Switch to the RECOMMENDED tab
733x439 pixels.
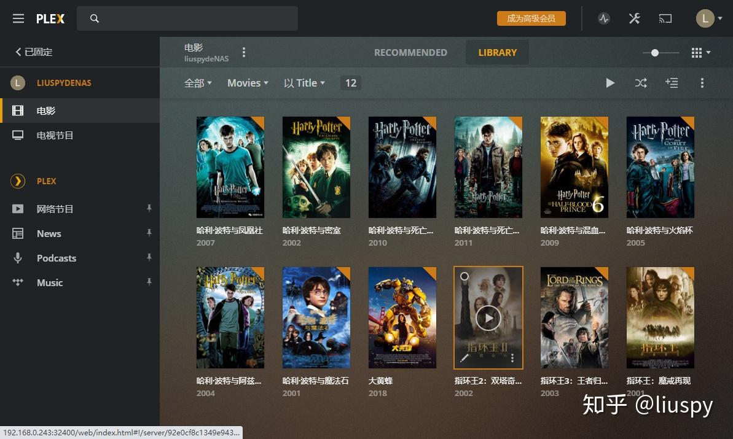click(x=410, y=52)
